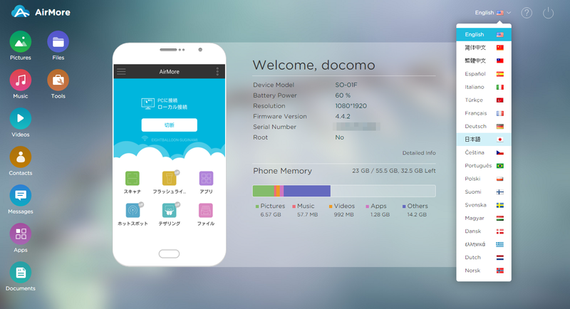
Task: Select Simplified Chinese with the China flag
Action: pos(484,48)
